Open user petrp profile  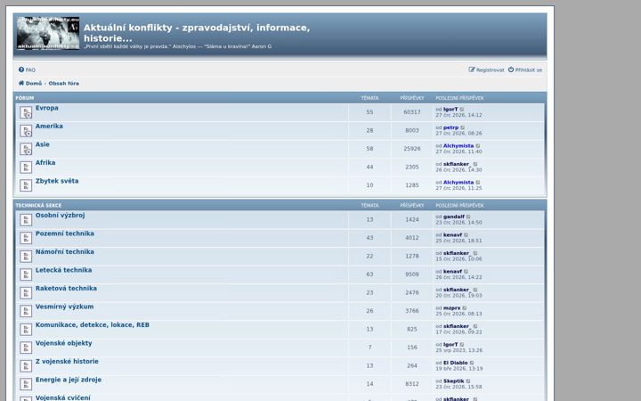click(450, 127)
